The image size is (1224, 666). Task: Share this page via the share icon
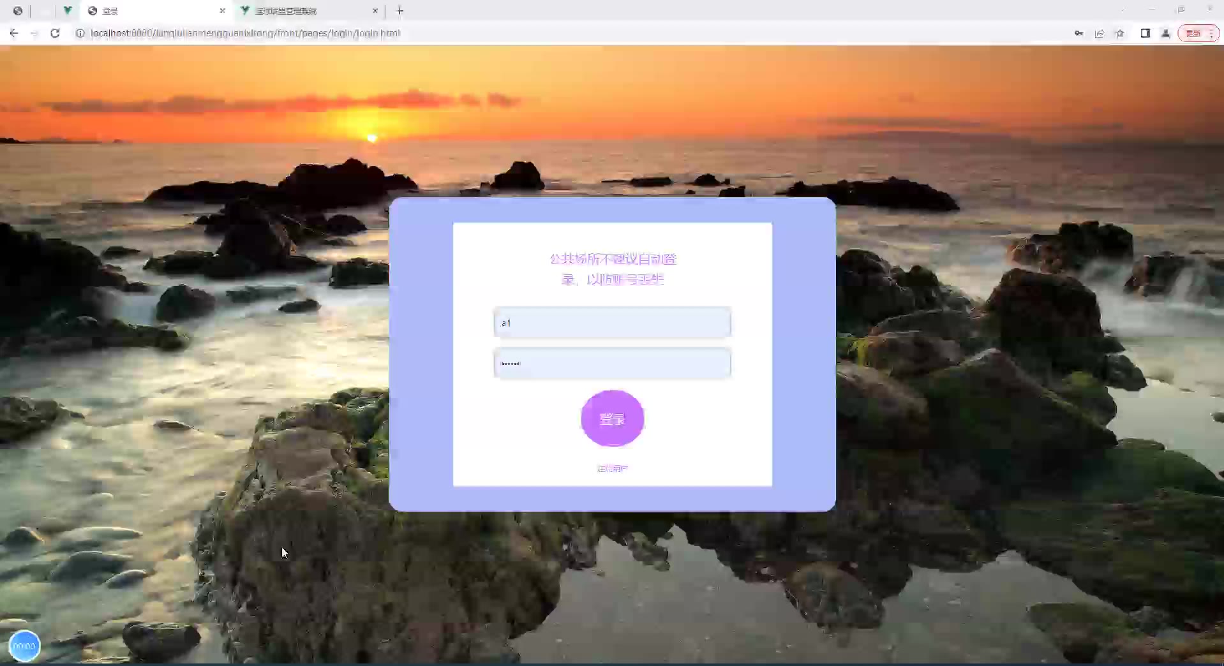pyautogui.click(x=1099, y=33)
